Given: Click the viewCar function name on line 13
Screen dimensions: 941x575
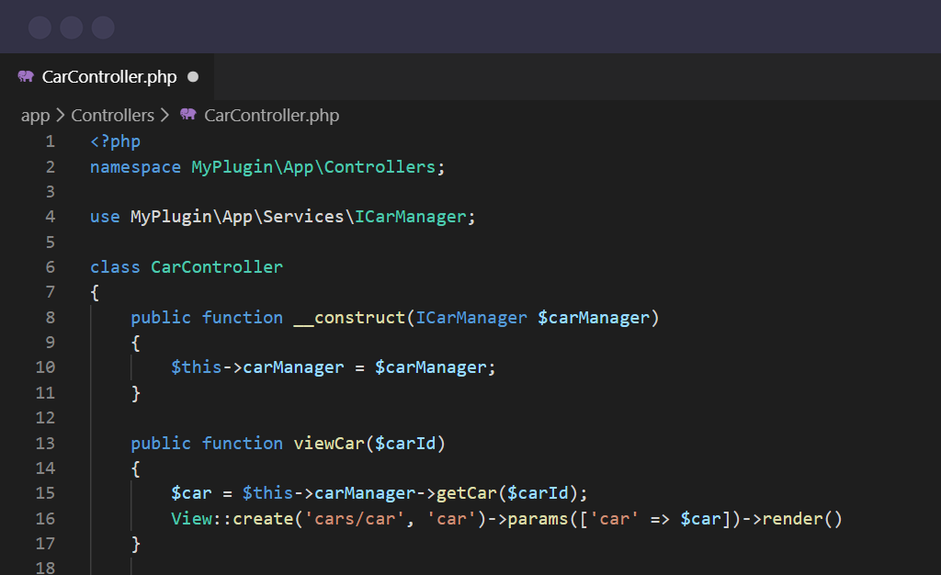Looking at the screenshot, I should (x=329, y=444).
